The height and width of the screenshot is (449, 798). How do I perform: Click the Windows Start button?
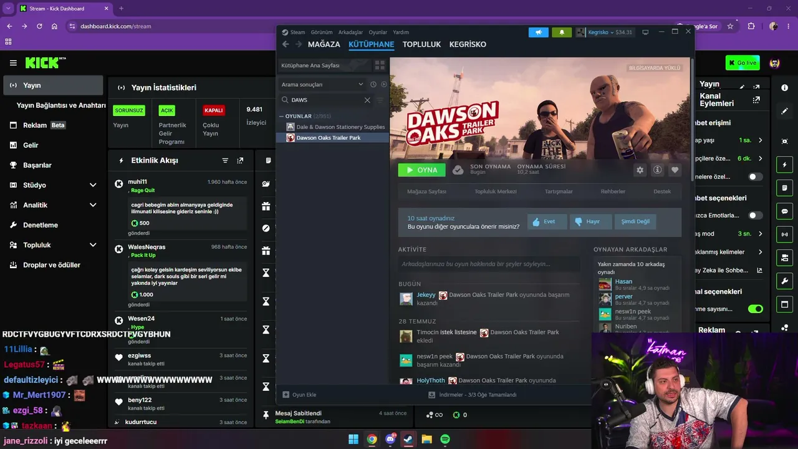[353, 439]
